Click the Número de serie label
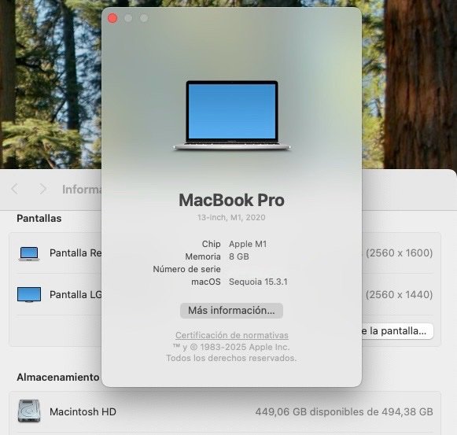Viewport: 457px width, 435px height. click(186, 269)
